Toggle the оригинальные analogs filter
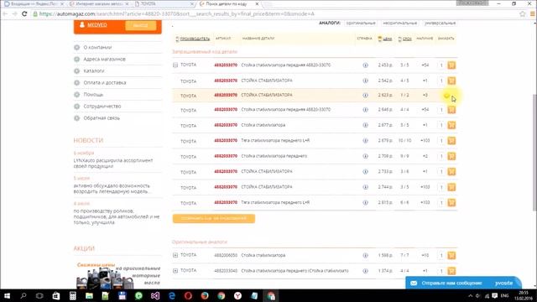 tap(361, 23)
